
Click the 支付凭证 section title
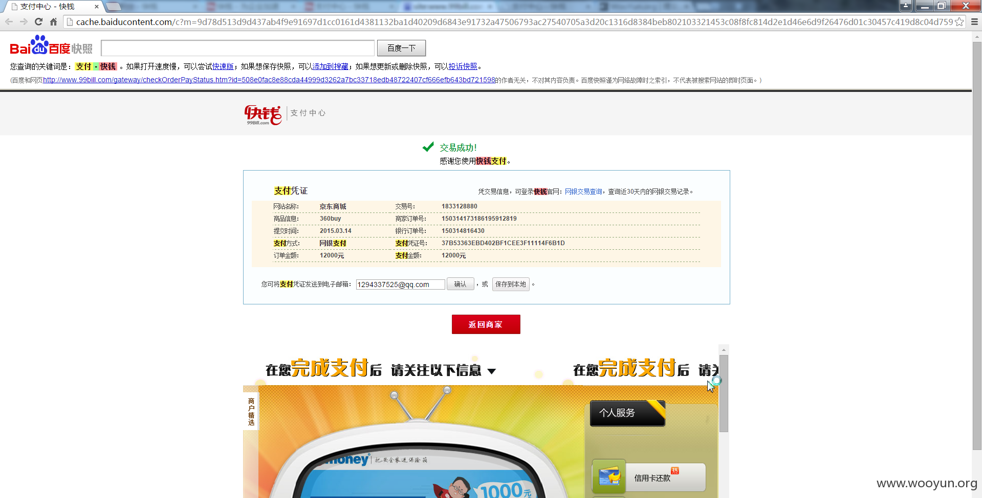[x=291, y=191]
